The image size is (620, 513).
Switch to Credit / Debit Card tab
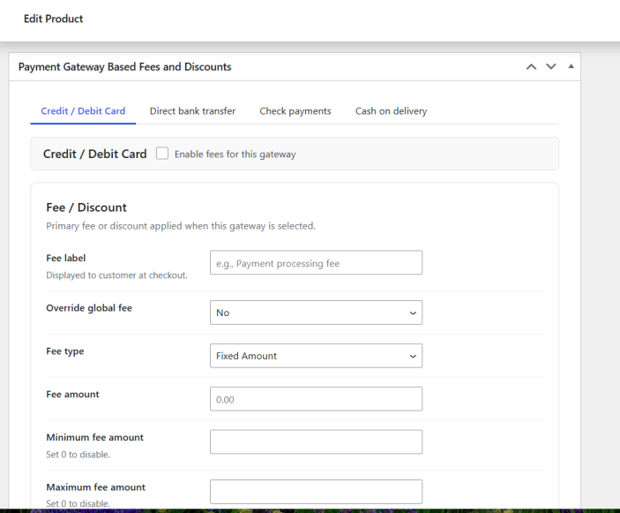(83, 111)
